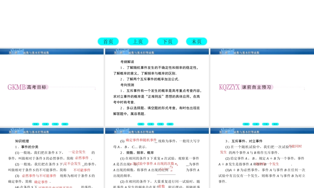Click small 首页 button on 课前自主预习 slide
The width and height of the screenshot is (314, 188).
coord(246,124)
